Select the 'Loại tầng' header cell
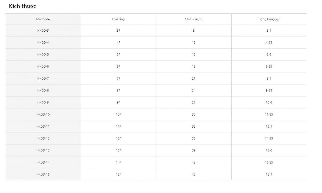Screen dimensions: 322x193 118,19
